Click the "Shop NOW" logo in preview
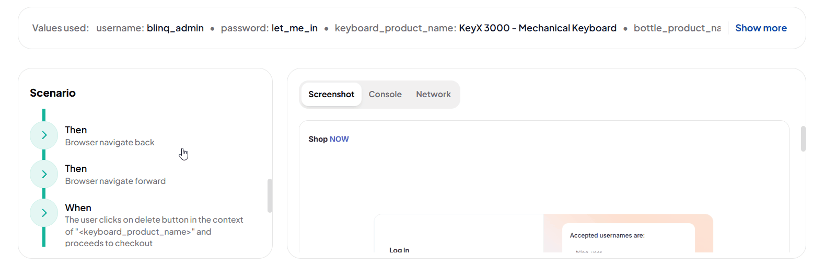The height and width of the screenshot is (277, 824). tap(328, 139)
